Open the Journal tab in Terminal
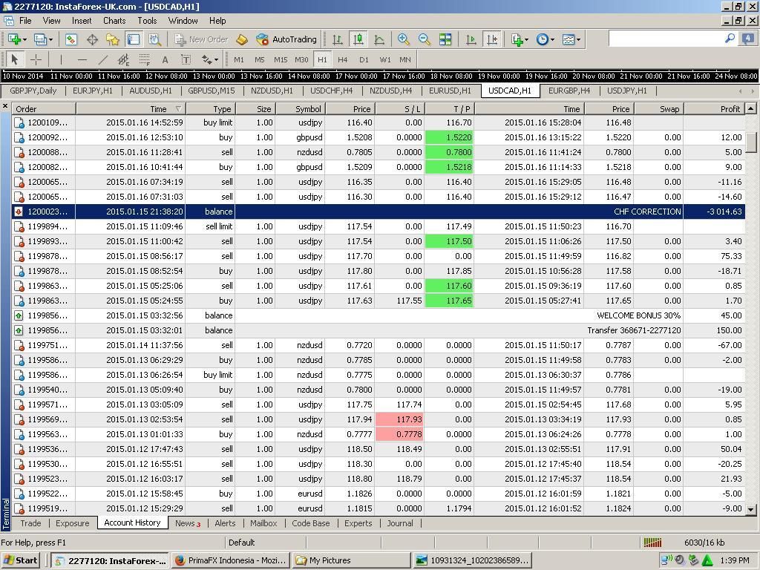 [400, 523]
